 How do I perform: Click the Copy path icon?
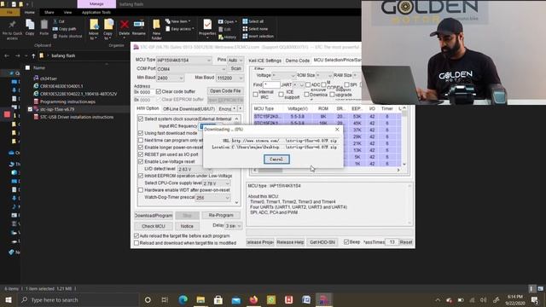pos(55,29)
